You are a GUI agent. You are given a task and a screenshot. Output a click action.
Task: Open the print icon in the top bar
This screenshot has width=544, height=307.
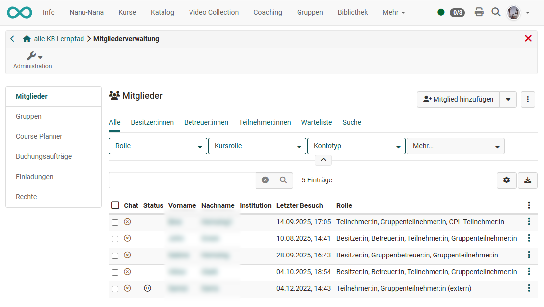tap(479, 12)
